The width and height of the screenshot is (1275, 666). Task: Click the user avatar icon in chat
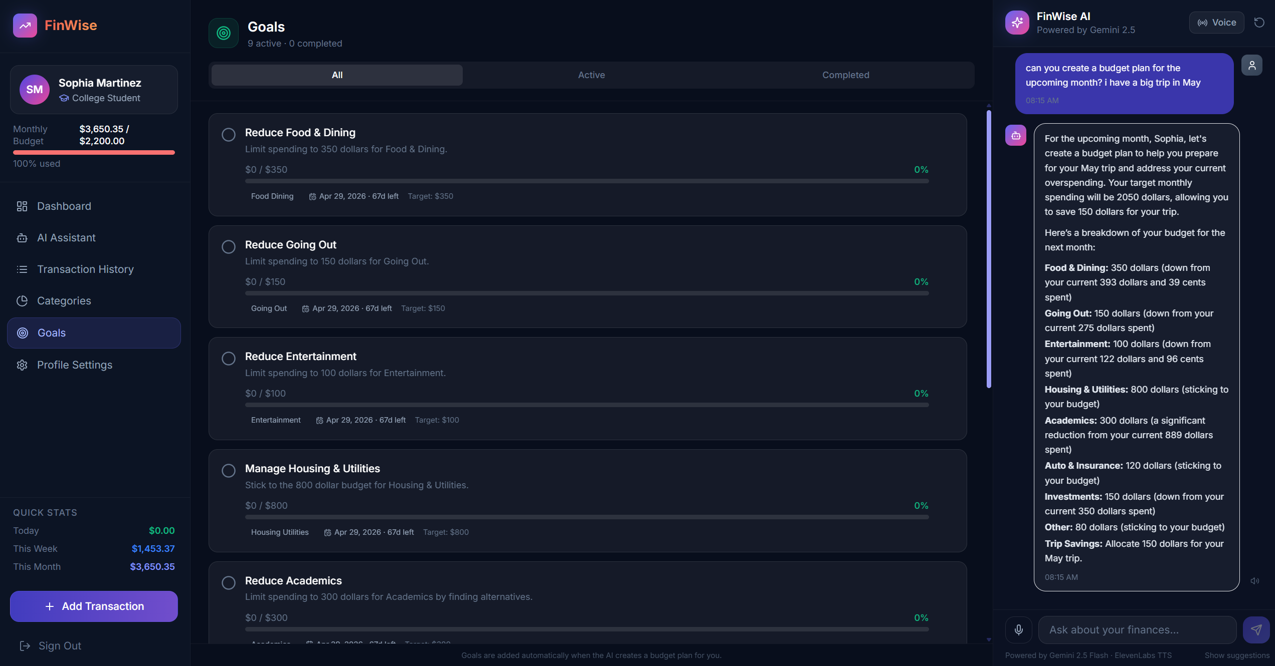coord(1252,66)
